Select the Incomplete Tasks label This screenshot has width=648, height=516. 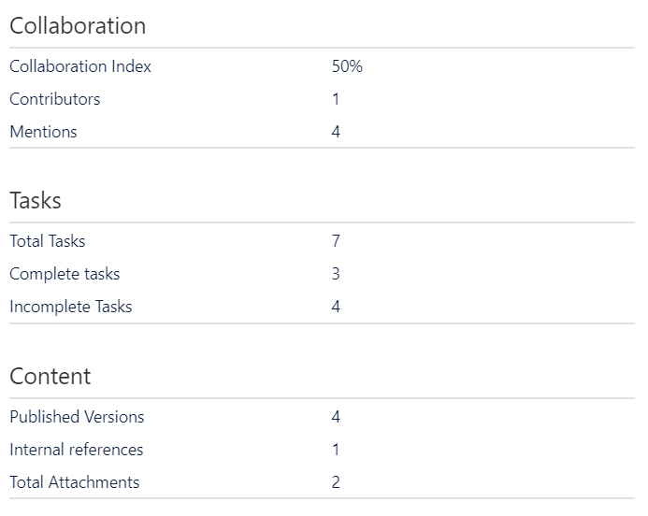coord(71,307)
